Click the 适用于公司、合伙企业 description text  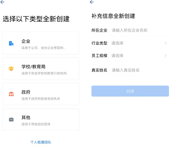44,48
